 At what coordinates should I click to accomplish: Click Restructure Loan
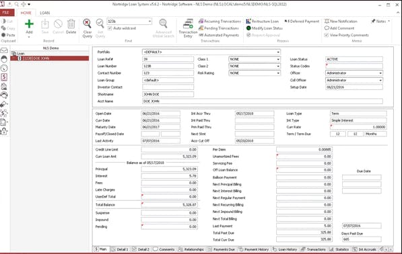tap(262, 22)
